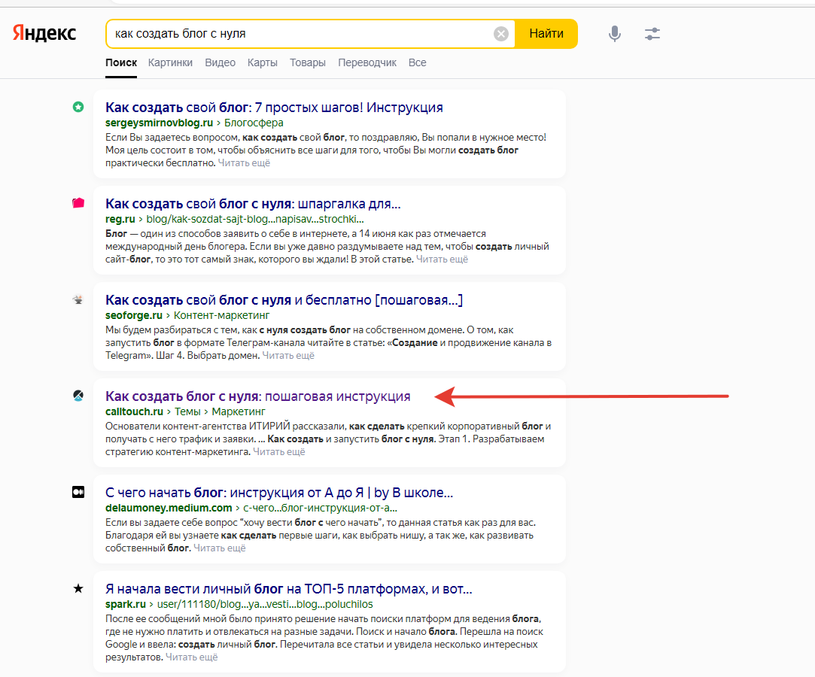Click Читать ещё in spark.ru snippet
815x677 pixels.
coord(191,657)
